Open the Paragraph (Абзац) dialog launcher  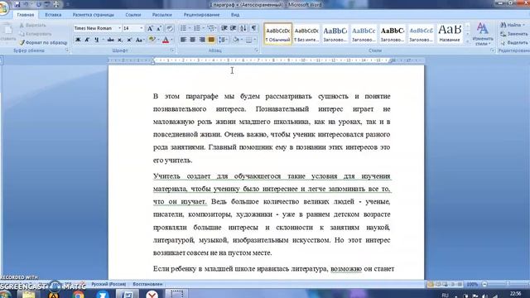click(256, 50)
